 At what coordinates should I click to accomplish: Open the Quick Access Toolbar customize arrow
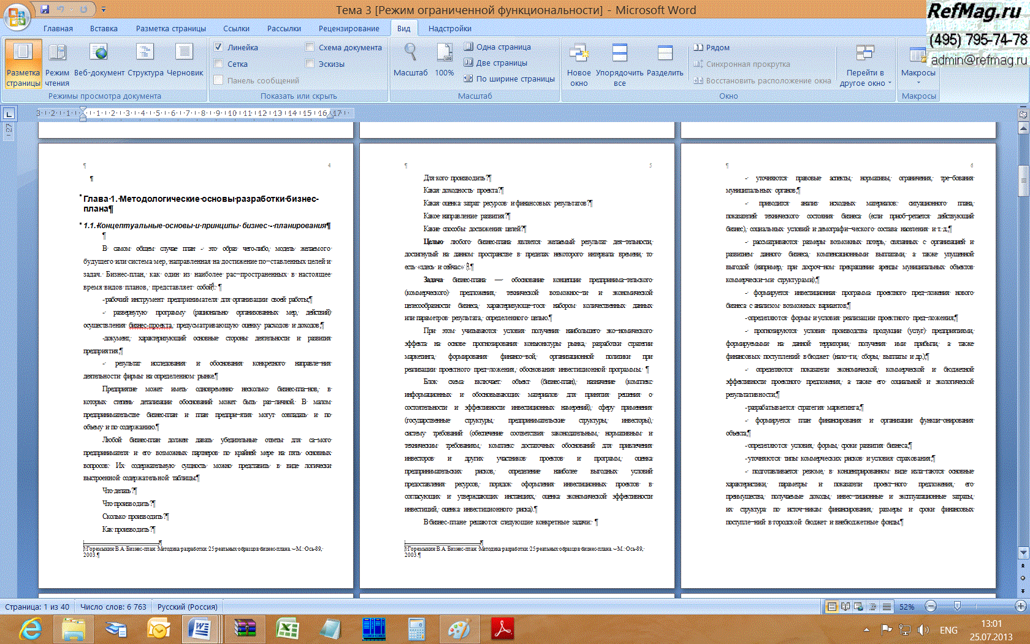pos(104,10)
